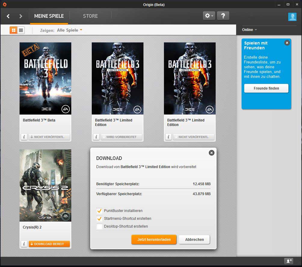Show info for the rightmost Battlefield 3 Limited Edition
The image size is (302, 267).
[168, 137]
